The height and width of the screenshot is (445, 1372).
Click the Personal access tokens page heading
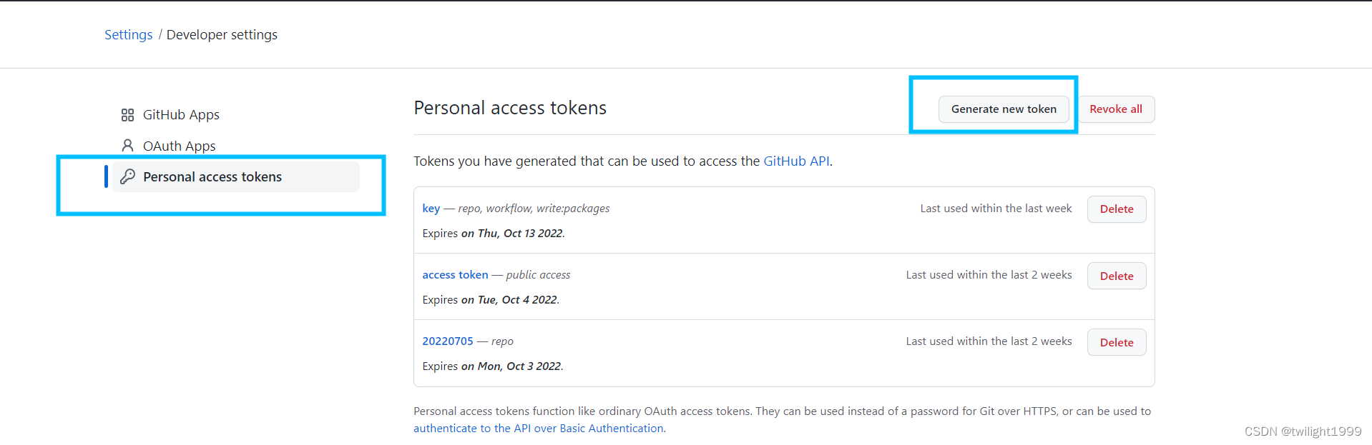click(x=510, y=108)
